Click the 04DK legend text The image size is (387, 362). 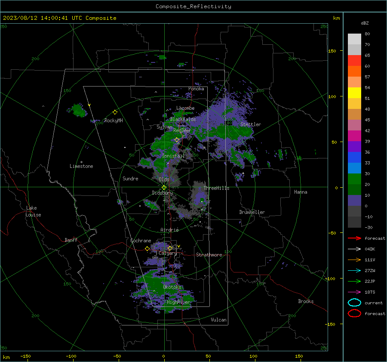370,249
